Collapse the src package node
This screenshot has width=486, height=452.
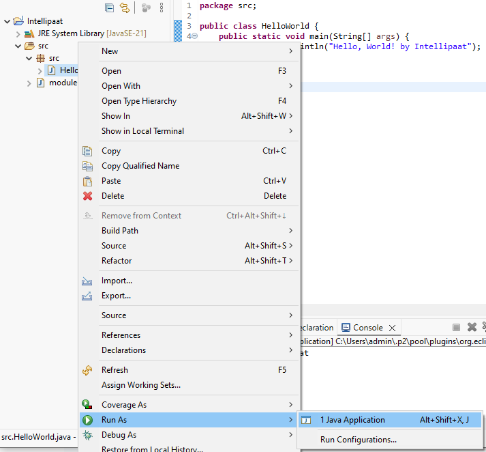point(29,58)
